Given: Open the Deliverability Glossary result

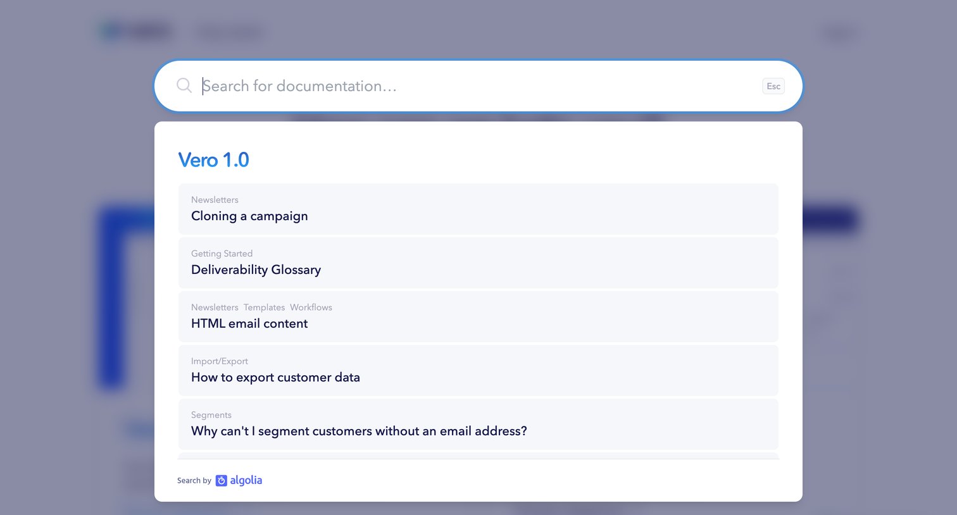Looking at the screenshot, I should click(478, 263).
